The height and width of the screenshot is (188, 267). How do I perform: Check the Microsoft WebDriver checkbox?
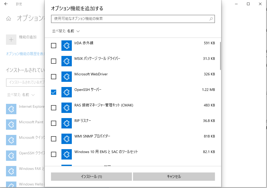(x=54, y=77)
